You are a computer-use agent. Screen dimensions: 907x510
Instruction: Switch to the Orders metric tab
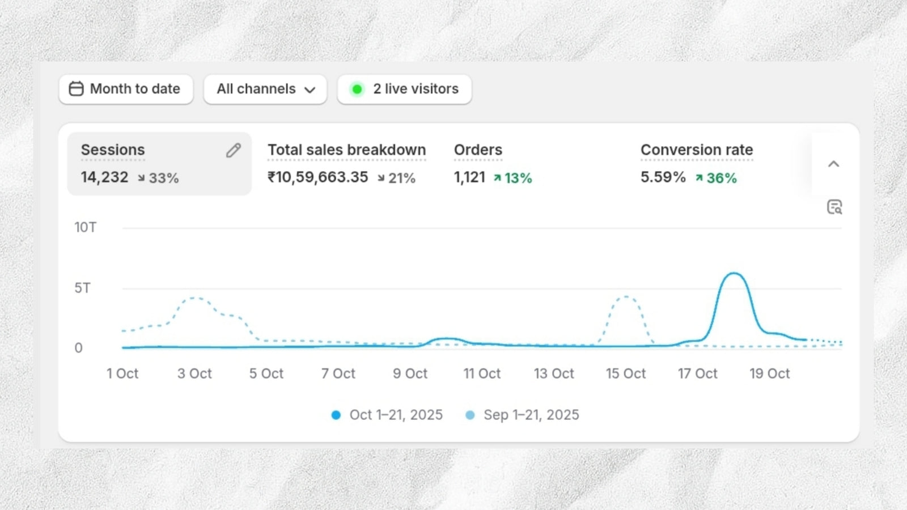pyautogui.click(x=478, y=150)
